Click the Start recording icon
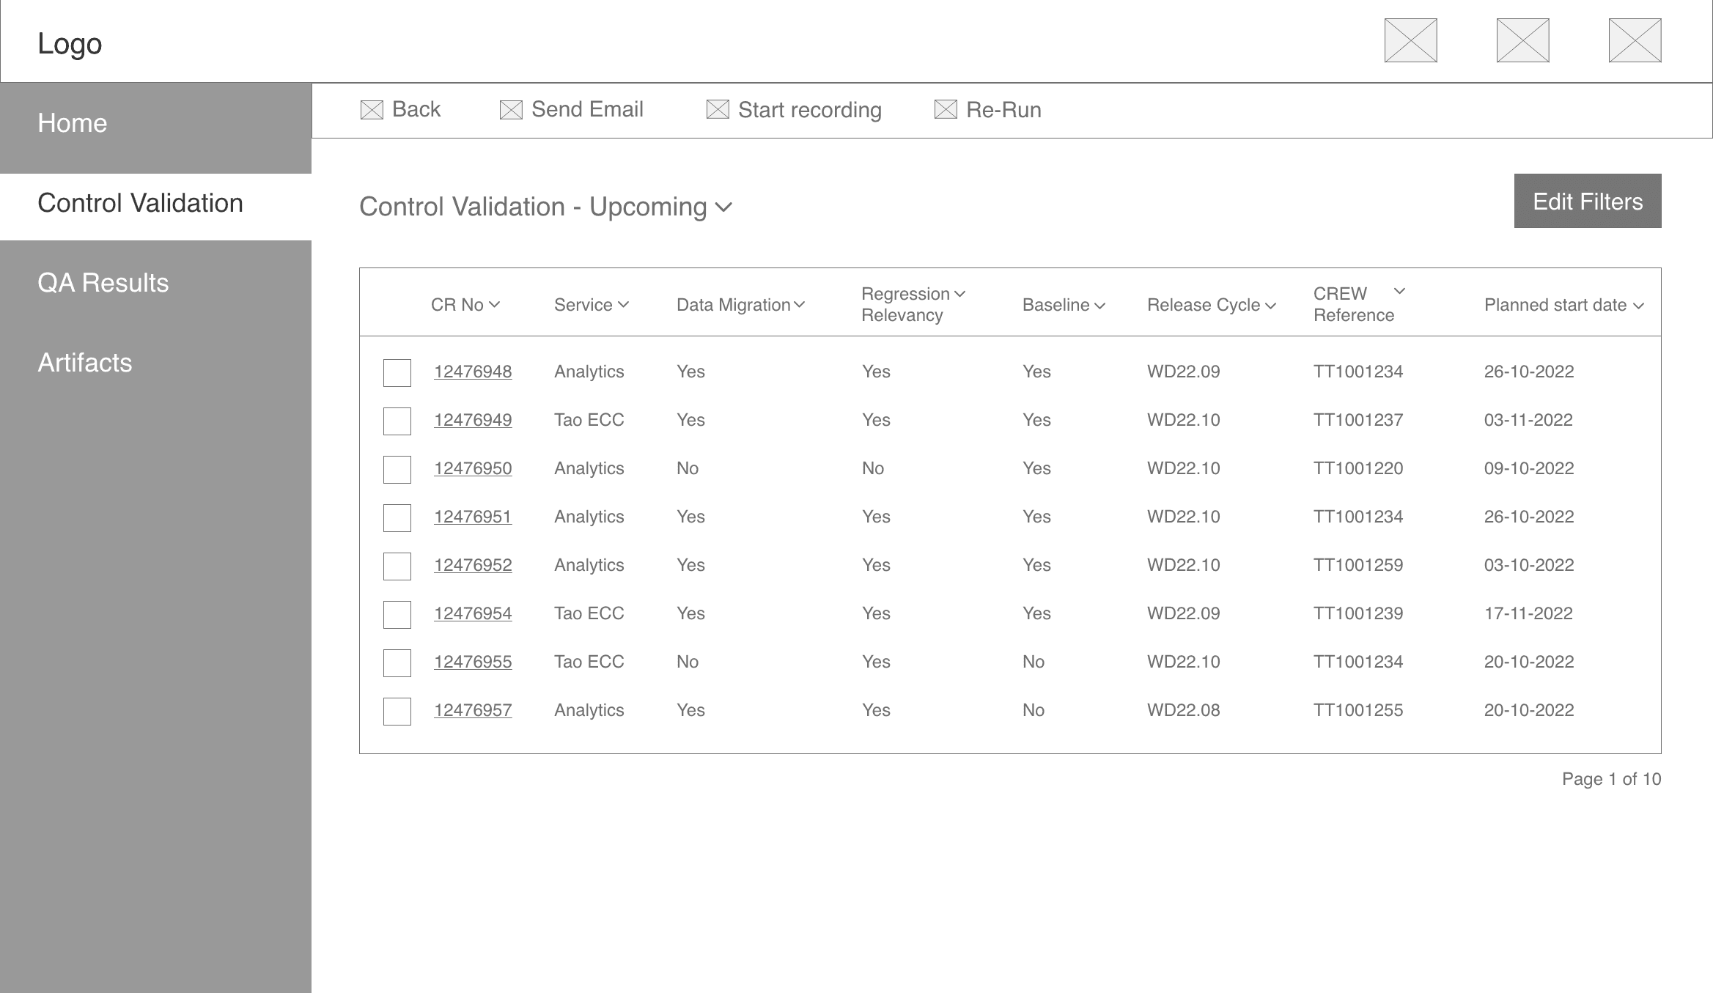The width and height of the screenshot is (1713, 993). point(718,110)
